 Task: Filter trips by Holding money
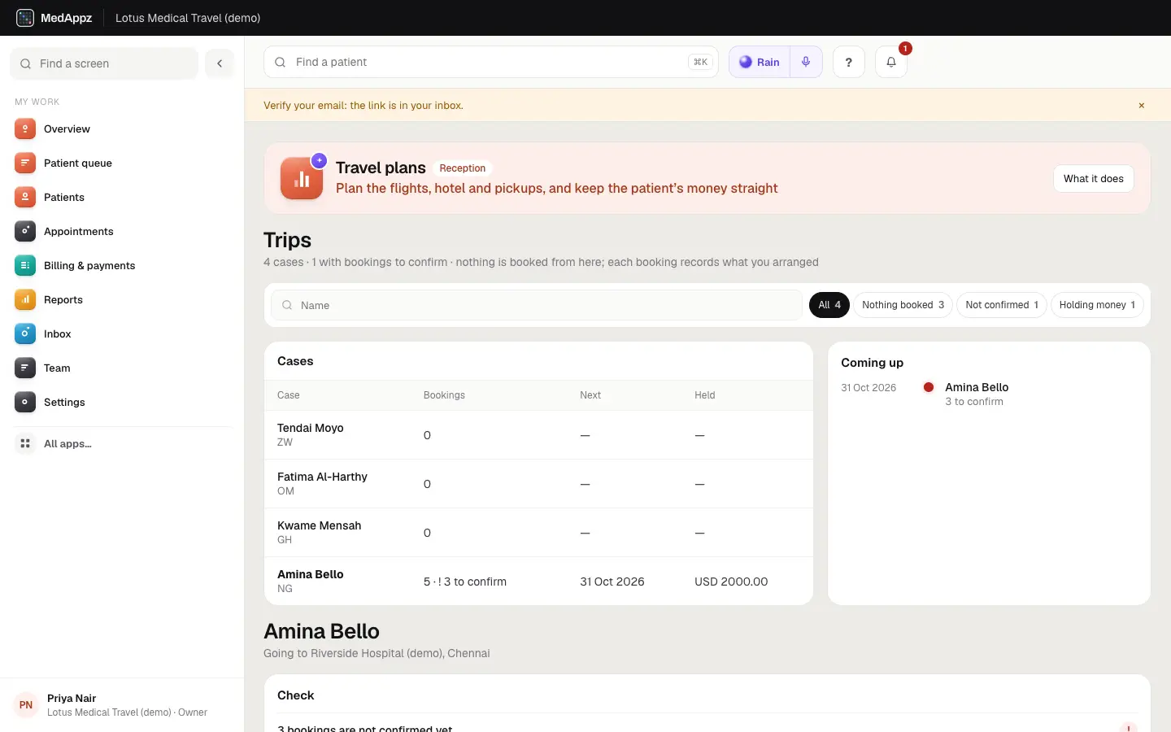1097,305
